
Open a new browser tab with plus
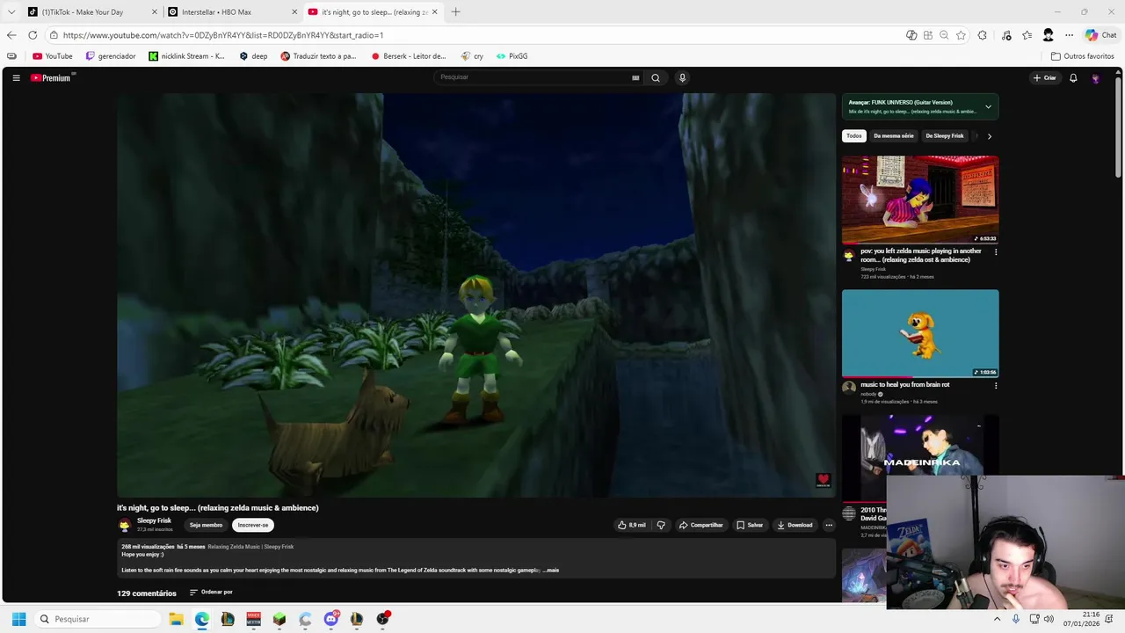pos(455,11)
